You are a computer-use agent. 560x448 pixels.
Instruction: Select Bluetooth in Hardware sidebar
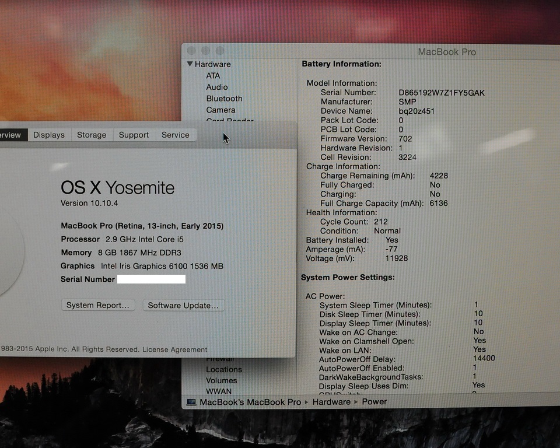[224, 99]
